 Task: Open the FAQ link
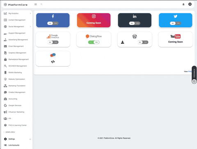190,71
